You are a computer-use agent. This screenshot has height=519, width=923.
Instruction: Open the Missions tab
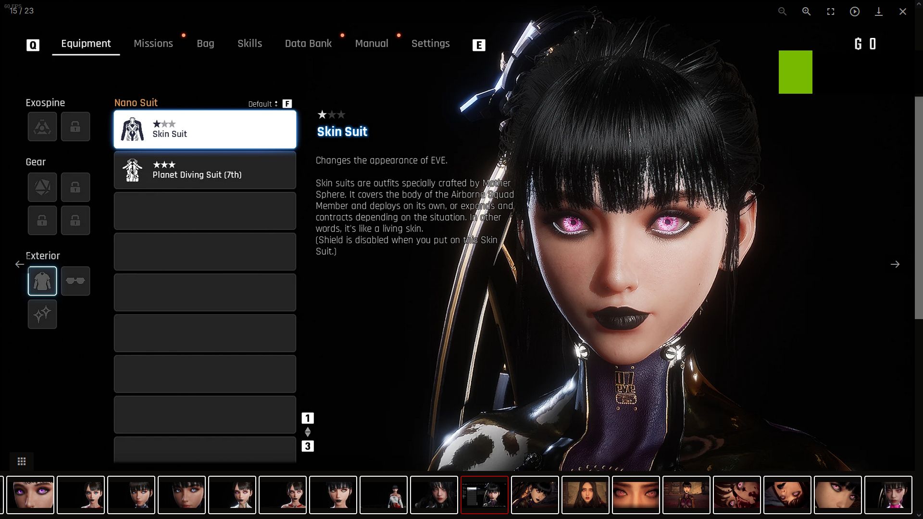click(x=153, y=43)
